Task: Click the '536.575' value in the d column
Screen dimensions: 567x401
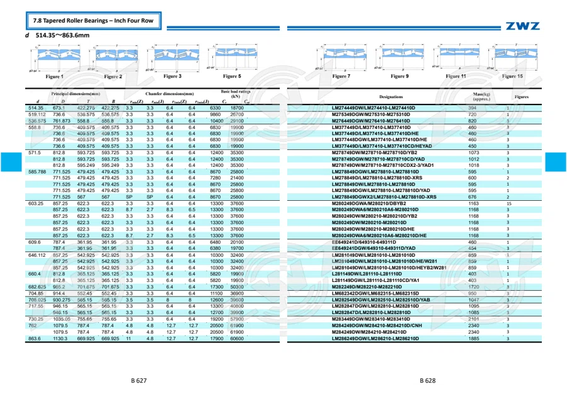Action: pyautogui.click(x=37, y=121)
